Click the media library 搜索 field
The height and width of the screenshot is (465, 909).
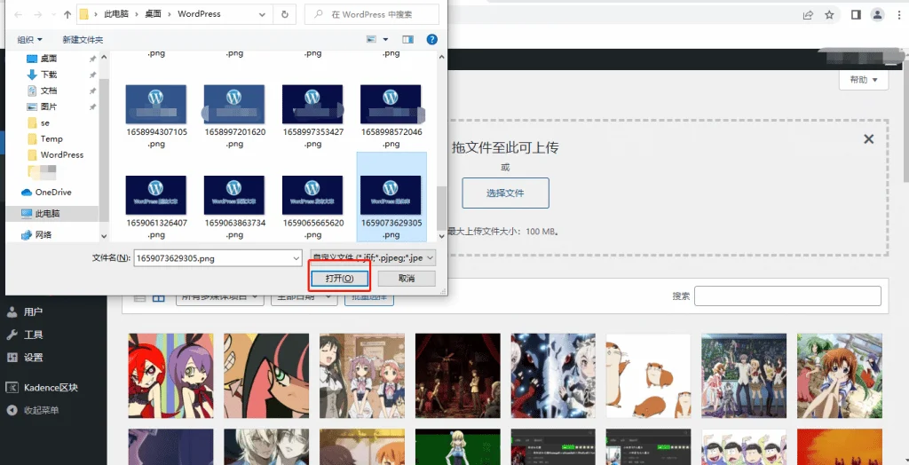click(x=788, y=296)
